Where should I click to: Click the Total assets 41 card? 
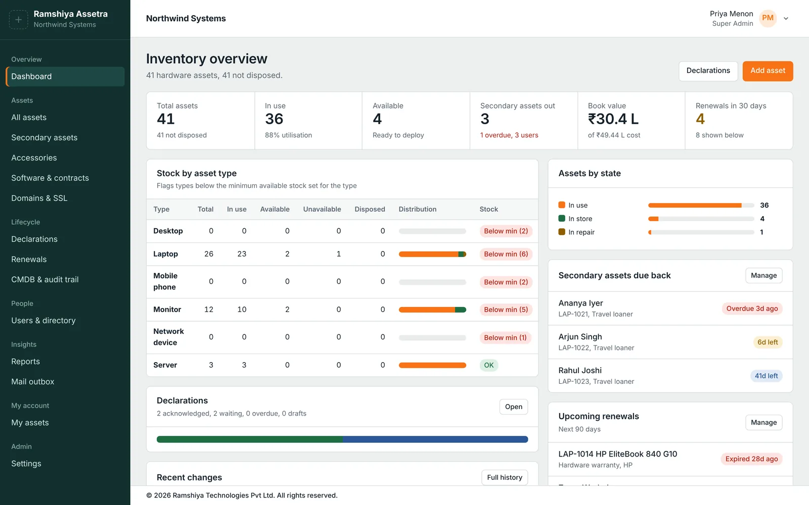click(201, 121)
